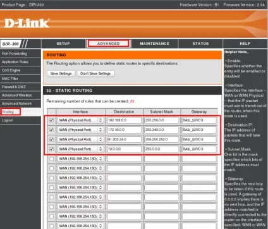268x229 pixels.
Task: Click the Gateway column header
Action: (x=199, y=112)
